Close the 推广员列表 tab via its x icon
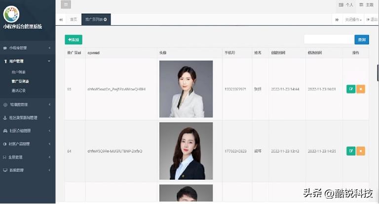This screenshot has height=204, width=379. pos(105,19)
